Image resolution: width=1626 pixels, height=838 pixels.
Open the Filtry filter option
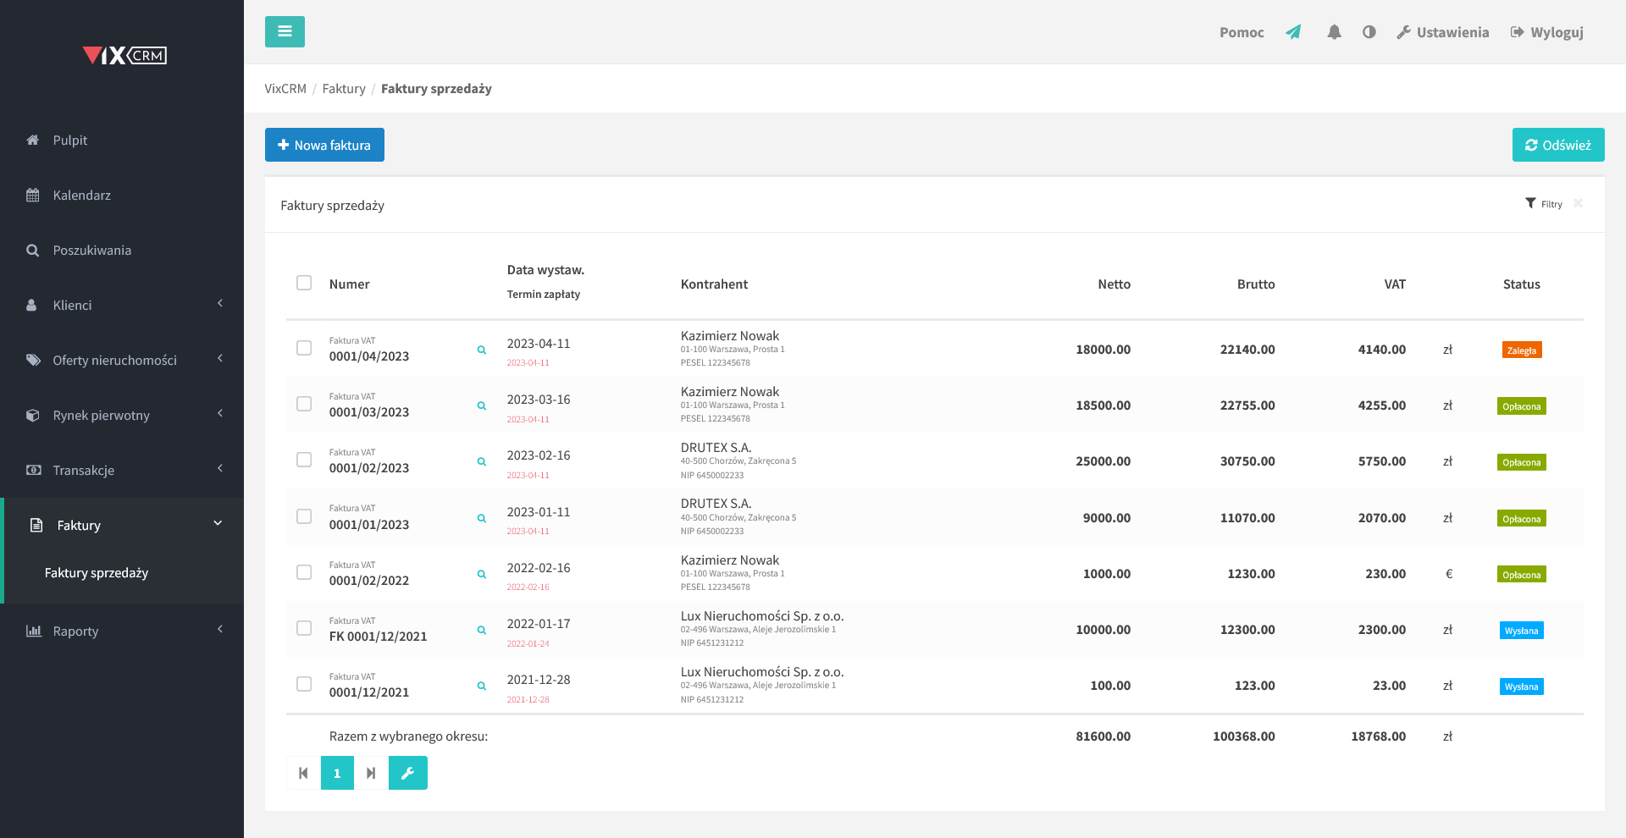tap(1544, 204)
